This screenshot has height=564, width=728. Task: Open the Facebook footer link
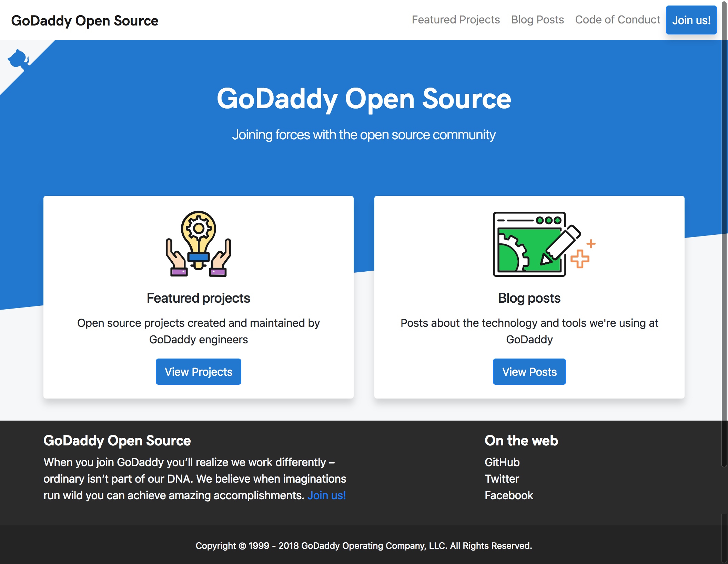pyautogui.click(x=509, y=495)
